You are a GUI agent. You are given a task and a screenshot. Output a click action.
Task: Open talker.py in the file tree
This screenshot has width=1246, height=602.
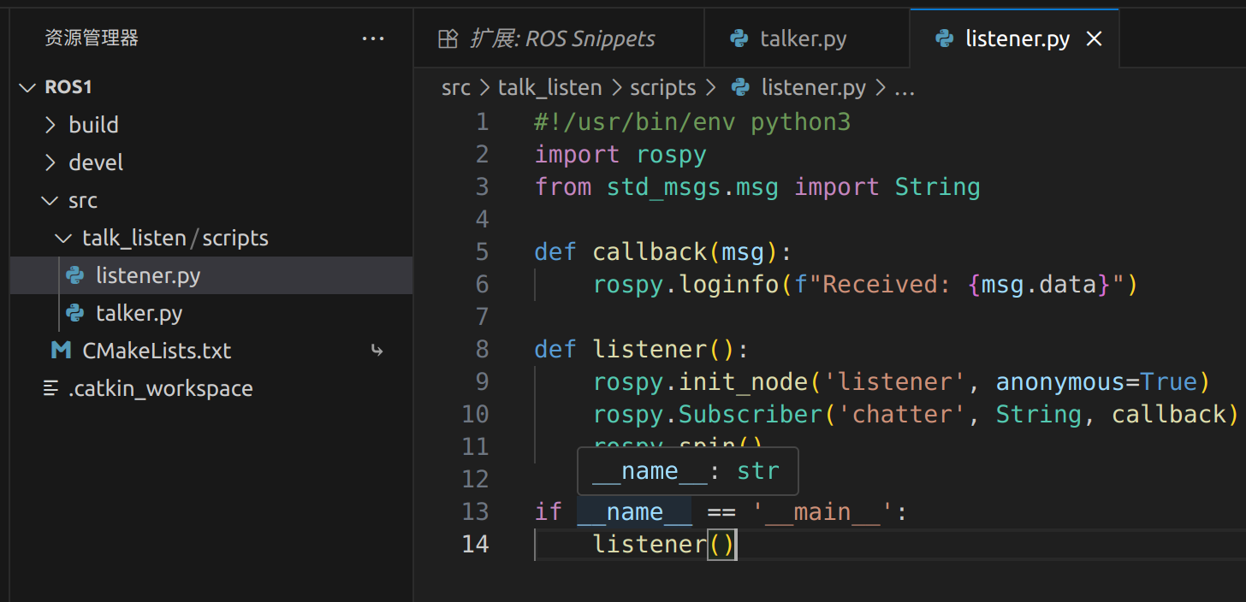click(211, 313)
